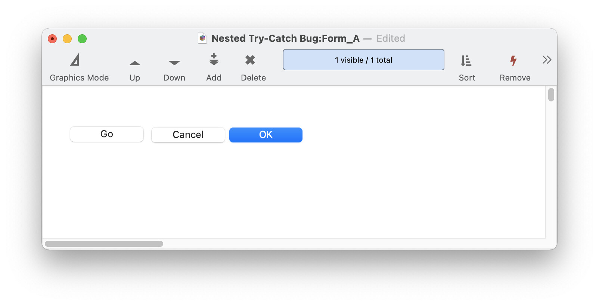This screenshot has width=599, height=305.
Task: Click the Cancel button
Action: (188, 135)
